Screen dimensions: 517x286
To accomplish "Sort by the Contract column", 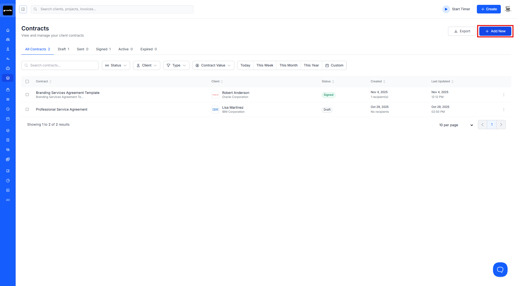I will coord(44,82).
